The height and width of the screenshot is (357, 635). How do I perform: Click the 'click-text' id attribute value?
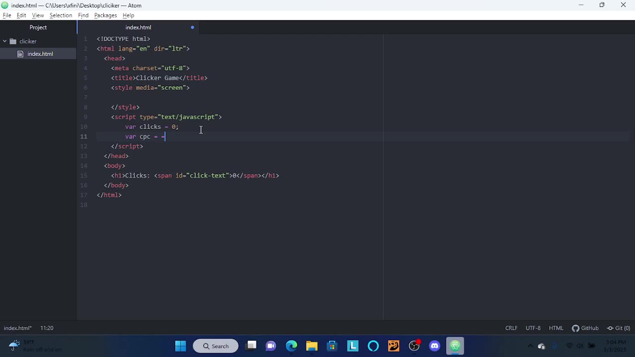pos(208,176)
